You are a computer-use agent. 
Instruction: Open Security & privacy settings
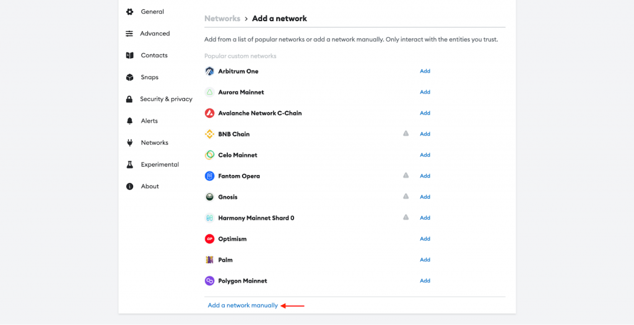click(166, 99)
